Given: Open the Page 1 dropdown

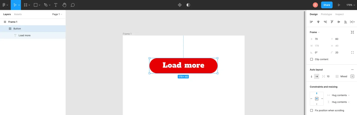Looking at the screenshot, I should (x=57, y=14).
